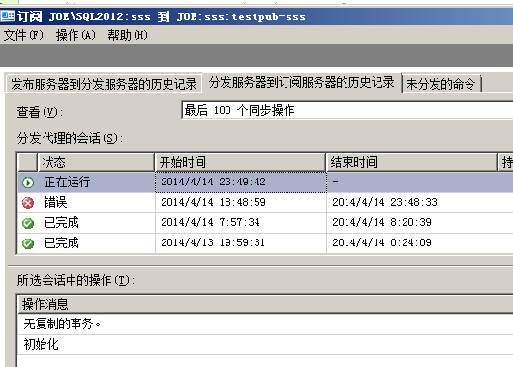Click the completed icon for 19:59:31 session
Image resolution: width=513 pixels, height=367 pixels.
point(28,243)
